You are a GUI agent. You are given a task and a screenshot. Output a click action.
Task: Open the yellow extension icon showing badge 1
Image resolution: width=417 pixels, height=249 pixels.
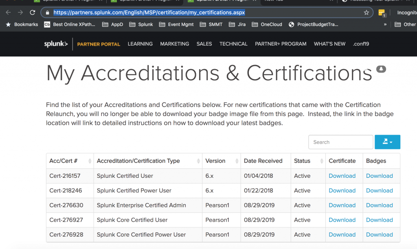point(382,13)
